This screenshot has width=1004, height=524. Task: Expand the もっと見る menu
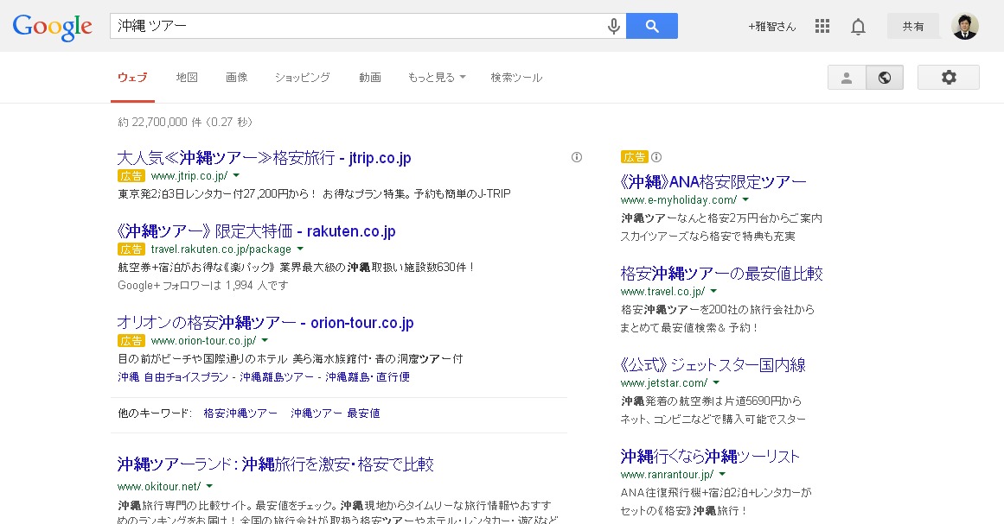[x=437, y=78]
